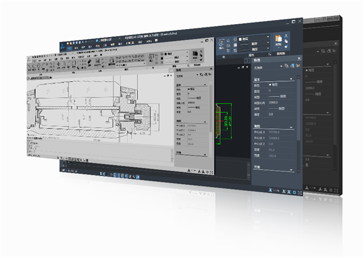Click the 粘贴 label under Paste in blue ribbon
Screen dimensions: 364x258
click(x=278, y=44)
